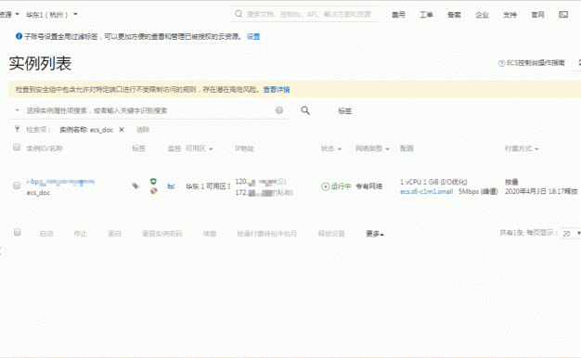This screenshot has width=581, height=358.
Task: Tick the bottom select-all checkbox beside 启动
Action: 17,232
